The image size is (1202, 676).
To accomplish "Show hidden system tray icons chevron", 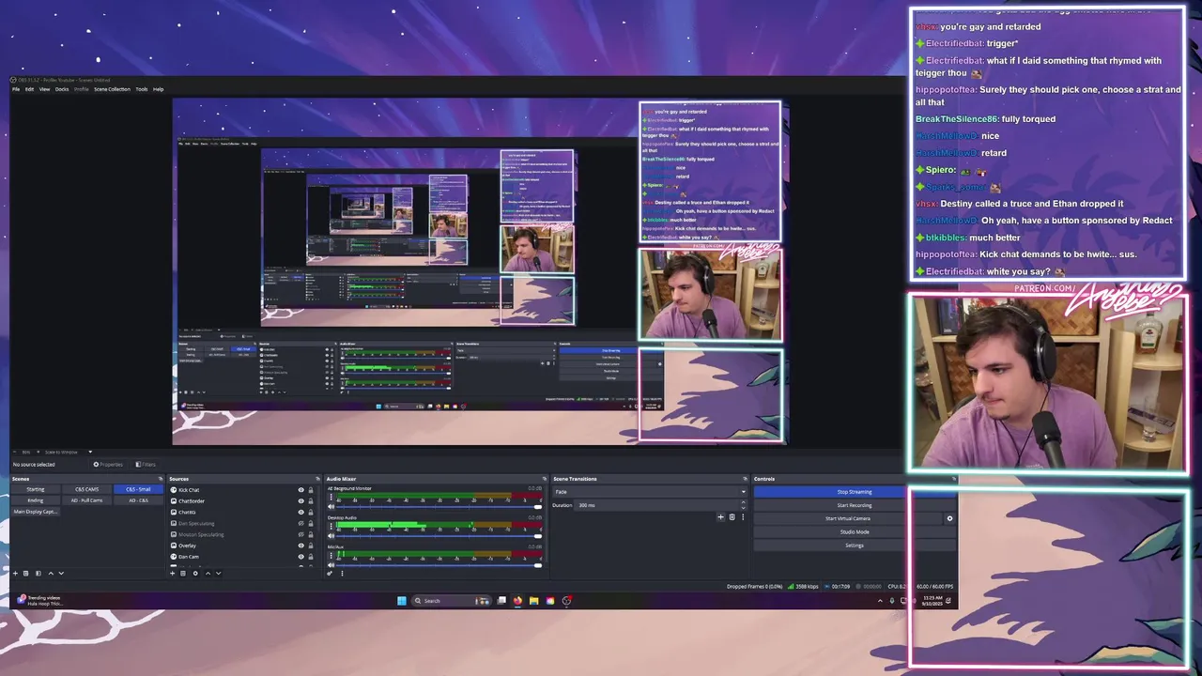I will (x=880, y=601).
